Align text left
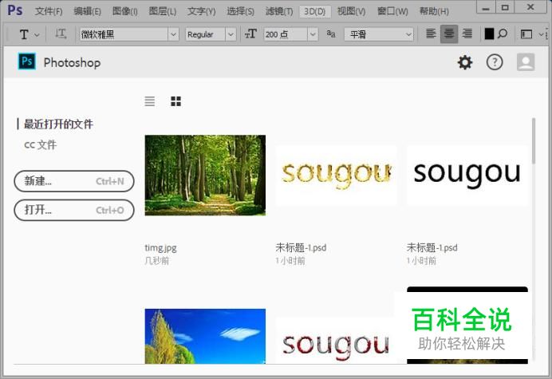Viewport: 552px width, 379px height. point(431,34)
